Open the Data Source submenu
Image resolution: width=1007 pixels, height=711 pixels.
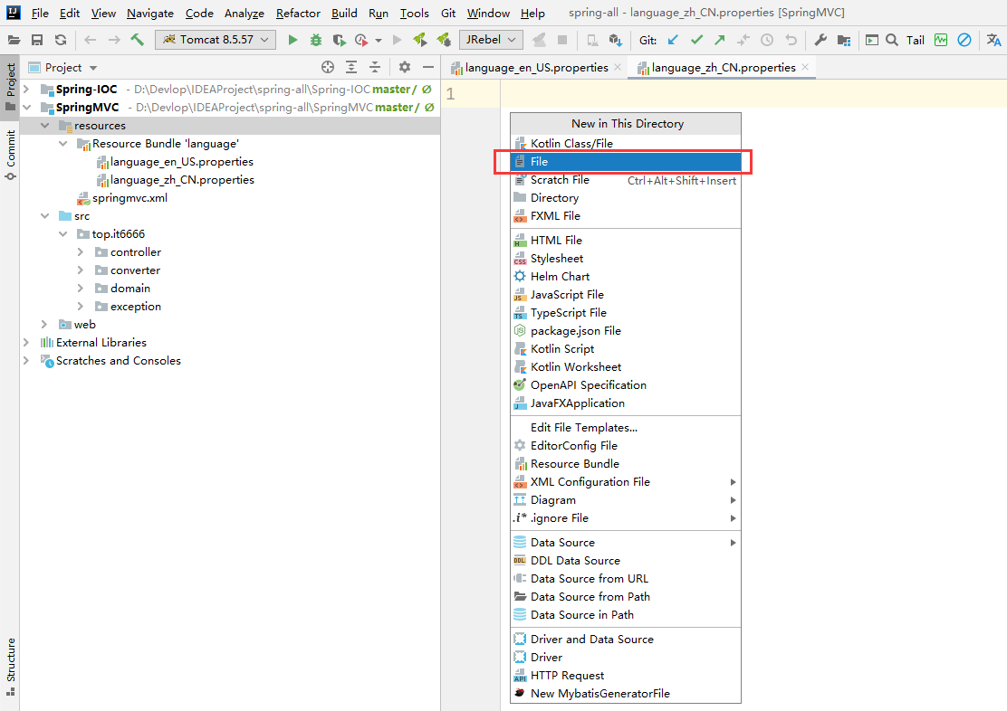tap(626, 543)
